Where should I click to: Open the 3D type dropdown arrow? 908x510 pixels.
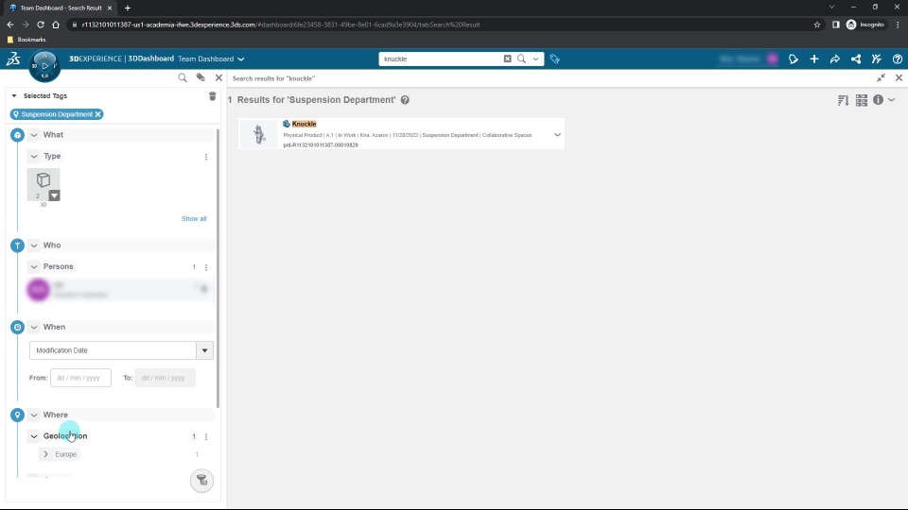pos(54,195)
